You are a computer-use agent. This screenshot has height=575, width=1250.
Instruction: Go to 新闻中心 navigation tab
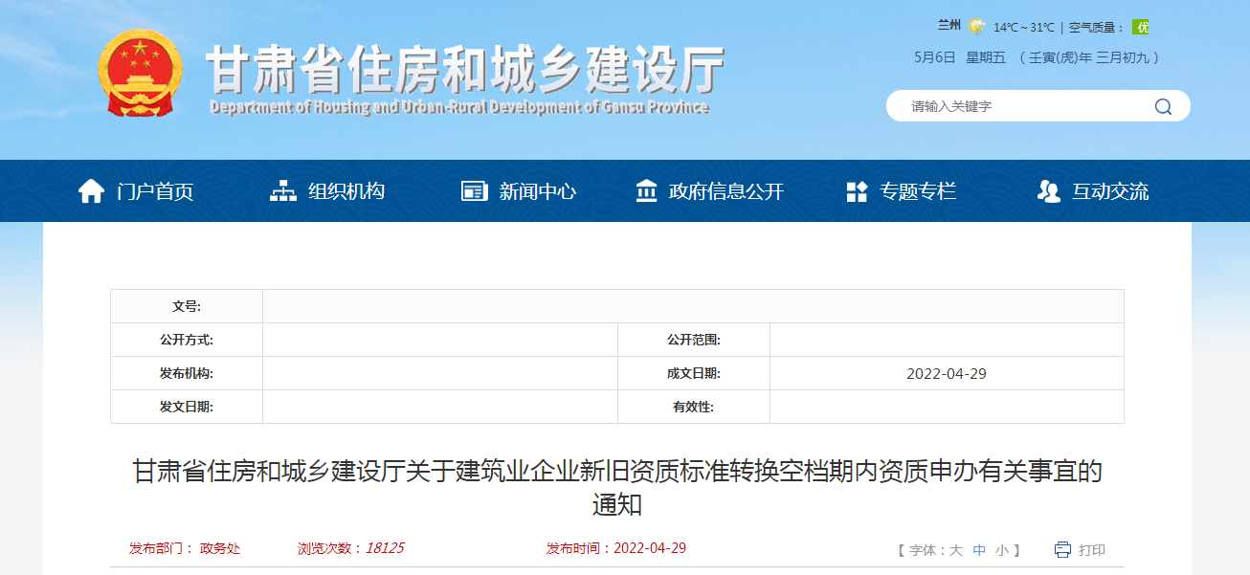(537, 191)
